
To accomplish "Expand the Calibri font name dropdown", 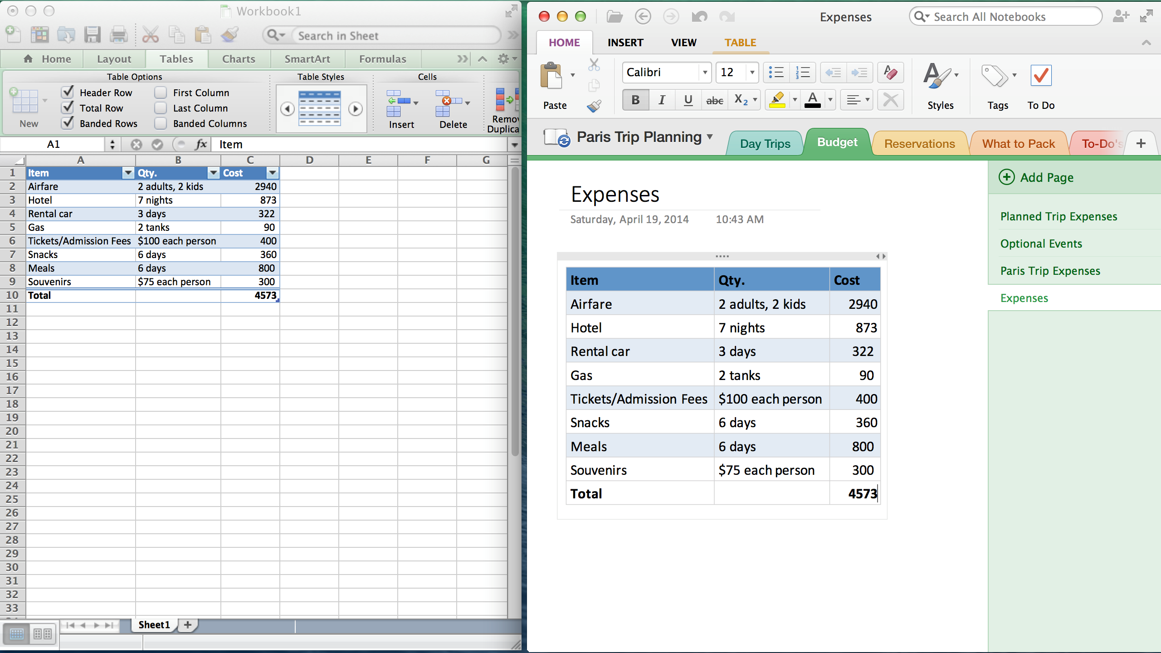I will [705, 73].
